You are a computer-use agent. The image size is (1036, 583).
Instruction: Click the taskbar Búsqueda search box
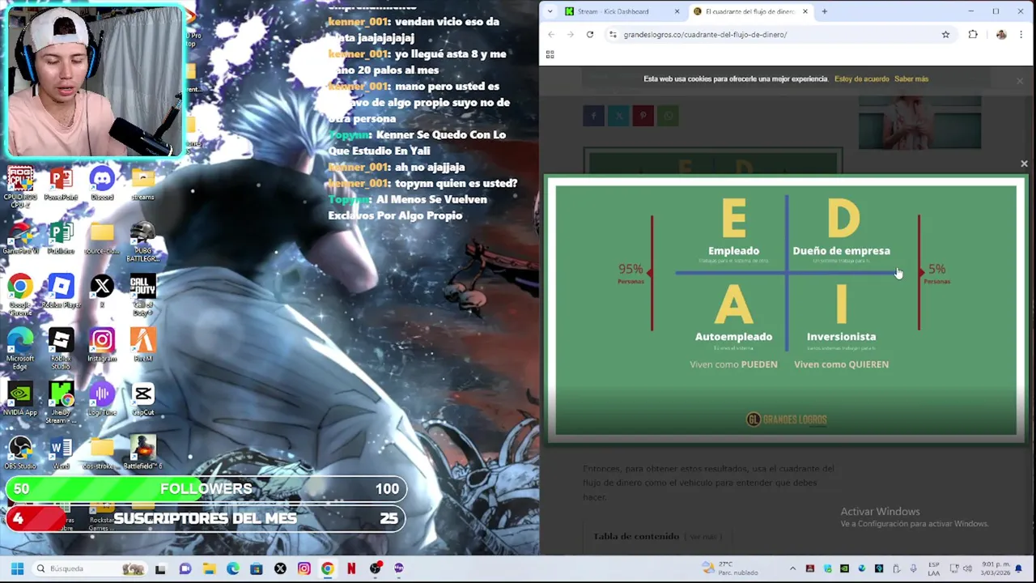(91, 568)
